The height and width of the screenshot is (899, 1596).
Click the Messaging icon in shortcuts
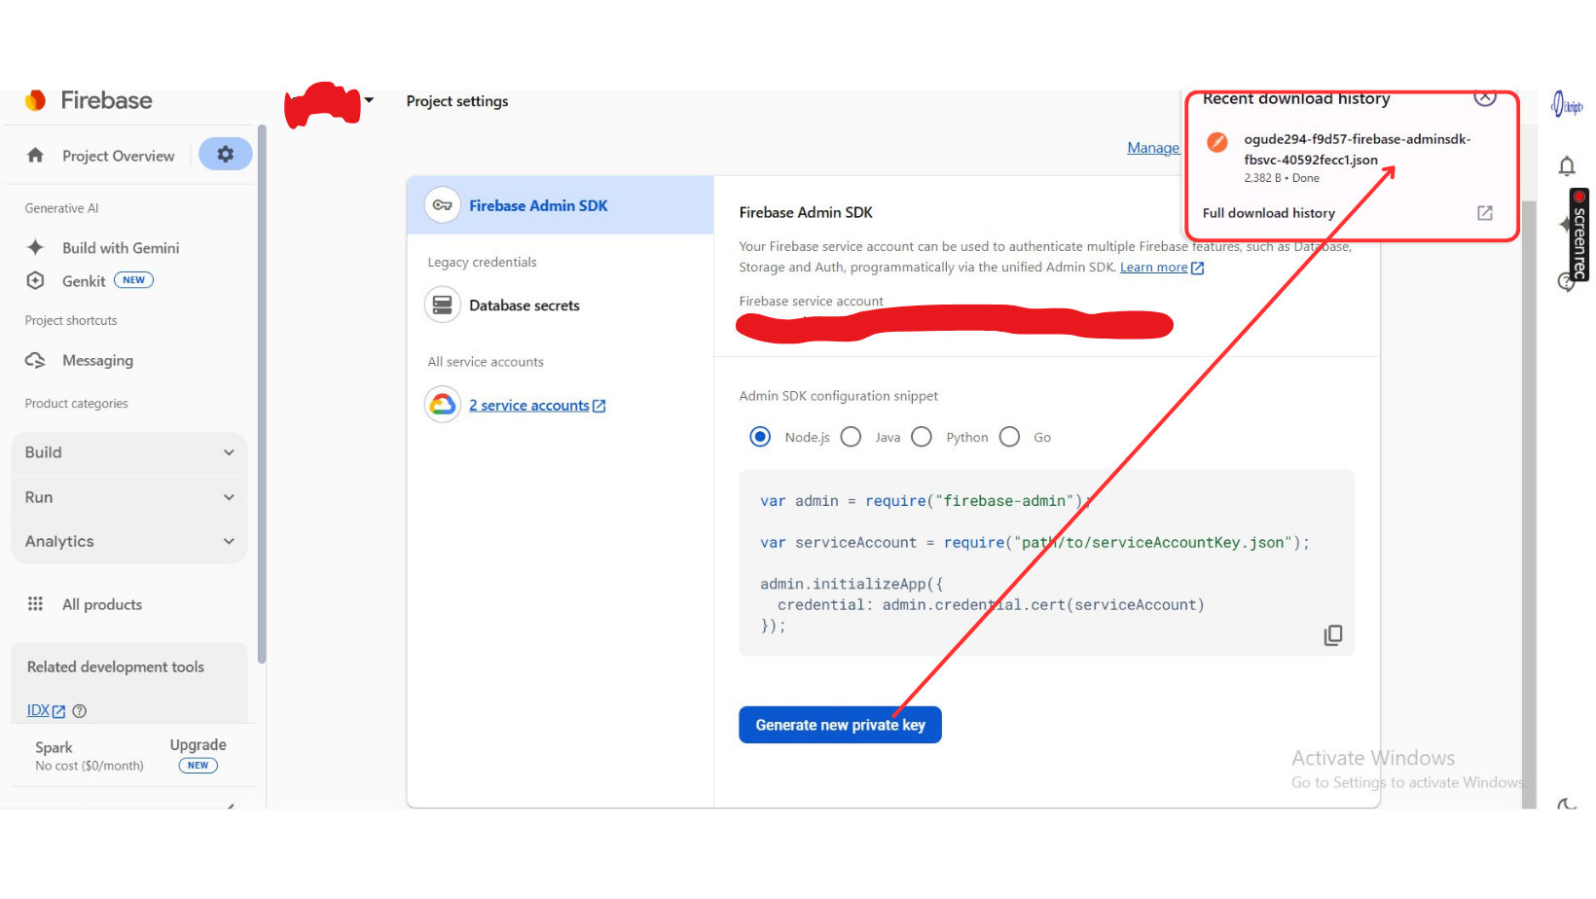[x=36, y=360]
